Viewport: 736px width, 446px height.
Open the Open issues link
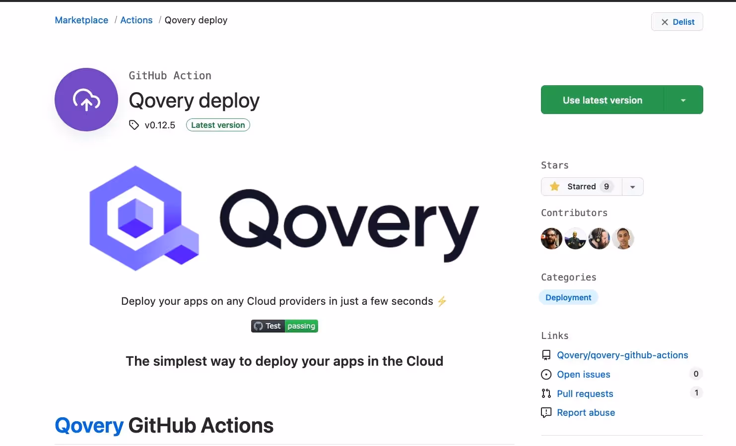pos(583,374)
